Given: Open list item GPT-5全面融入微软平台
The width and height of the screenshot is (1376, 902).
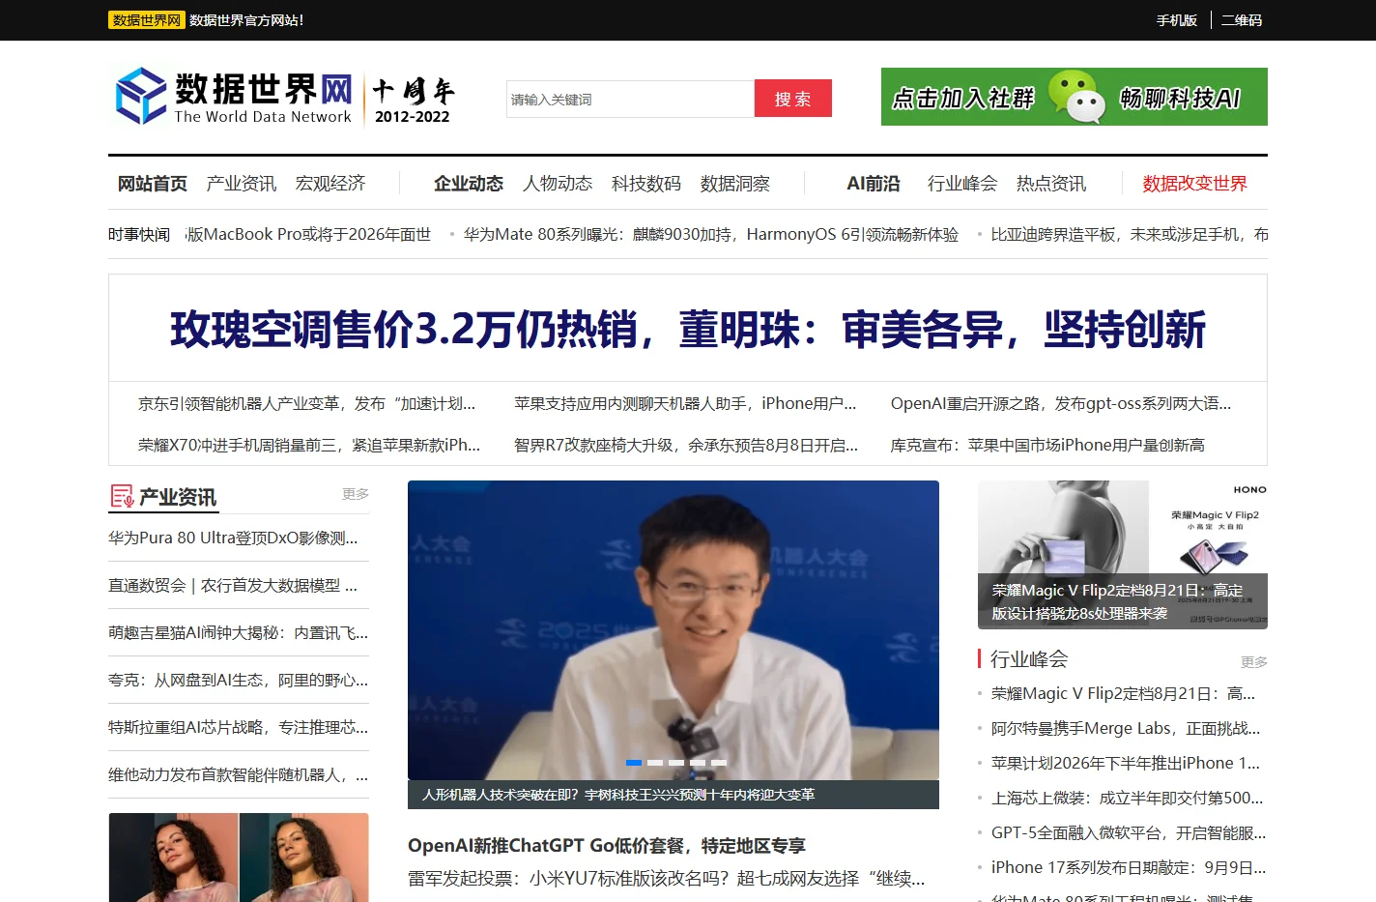Looking at the screenshot, I should [1129, 832].
